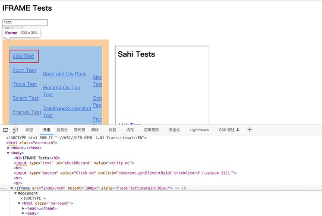Collapse the nested html no-touch node
This screenshot has height=216, width=322.
19,203
